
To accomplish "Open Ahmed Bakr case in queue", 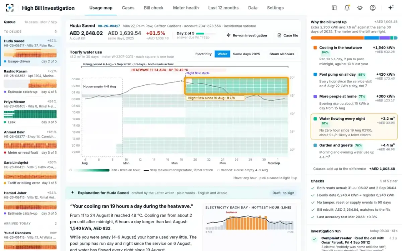I will (x=30, y=142).
